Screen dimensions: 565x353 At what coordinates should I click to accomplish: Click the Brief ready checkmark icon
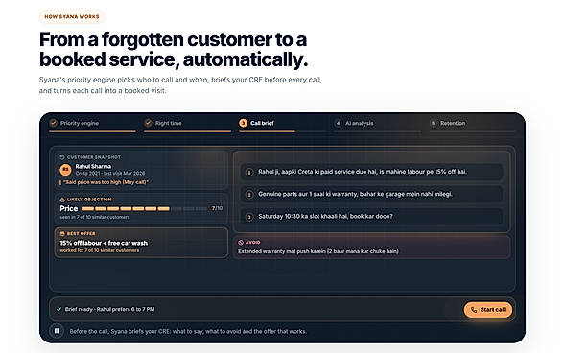(x=59, y=309)
